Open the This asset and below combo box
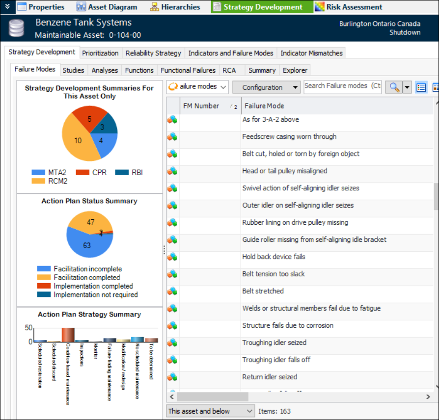This screenshot has width=439, height=420. (210, 411)
